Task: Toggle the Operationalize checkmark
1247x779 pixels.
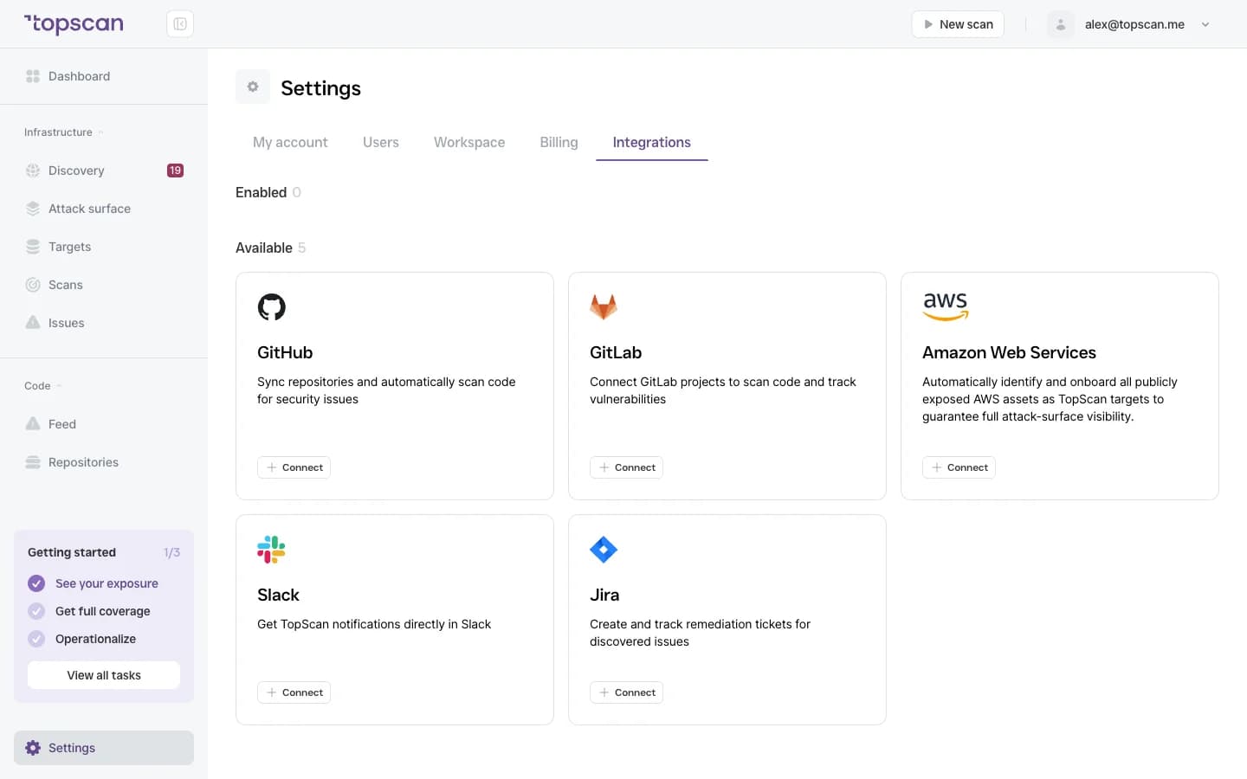Action: click(36, 639)
